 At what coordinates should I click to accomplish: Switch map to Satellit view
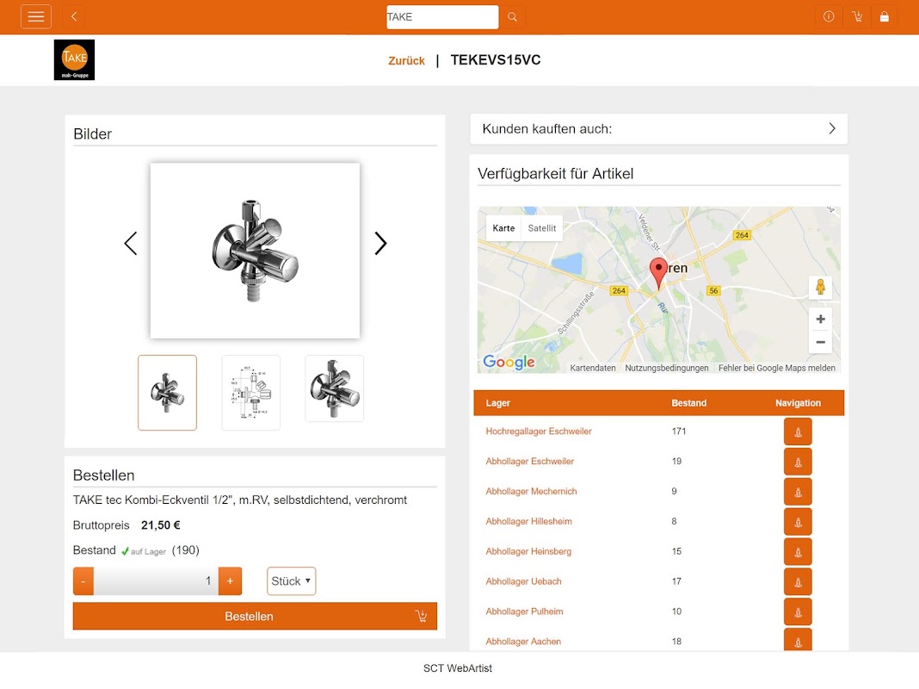(541, 228)
